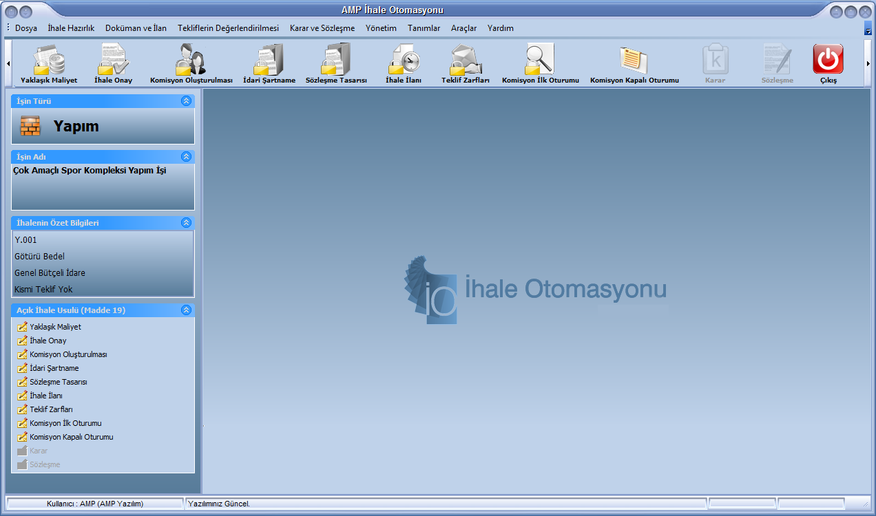Open Sözleşme Tasarısı from the toolbar
Screen dimensions: 876x516
pos(336,61)
